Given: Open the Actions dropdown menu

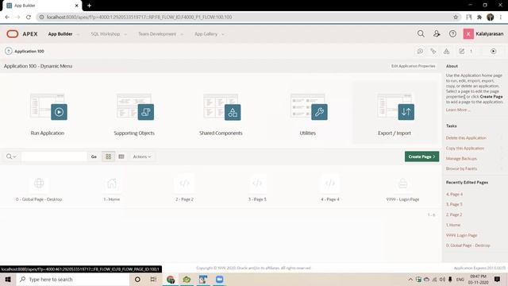Looking at the screenshot, I should click(142, 157).
